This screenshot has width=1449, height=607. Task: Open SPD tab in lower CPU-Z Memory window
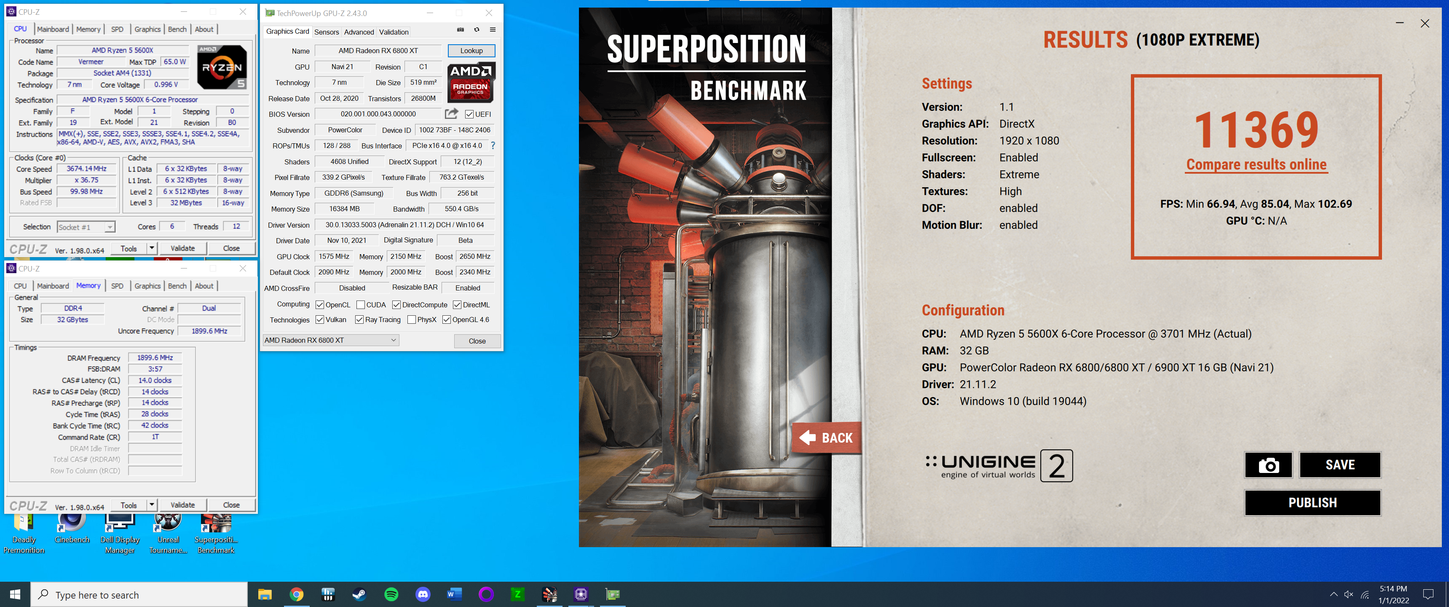tap(117, 286)
